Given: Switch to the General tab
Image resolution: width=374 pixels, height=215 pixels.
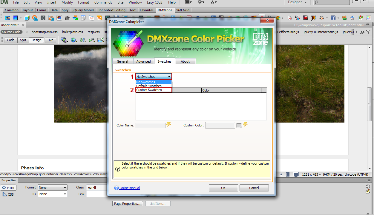Looking at the screenshot, I should pyautogui.click(x=122, y=61).
